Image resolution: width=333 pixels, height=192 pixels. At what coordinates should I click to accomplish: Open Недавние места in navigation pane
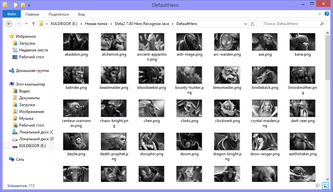point(33,50)
